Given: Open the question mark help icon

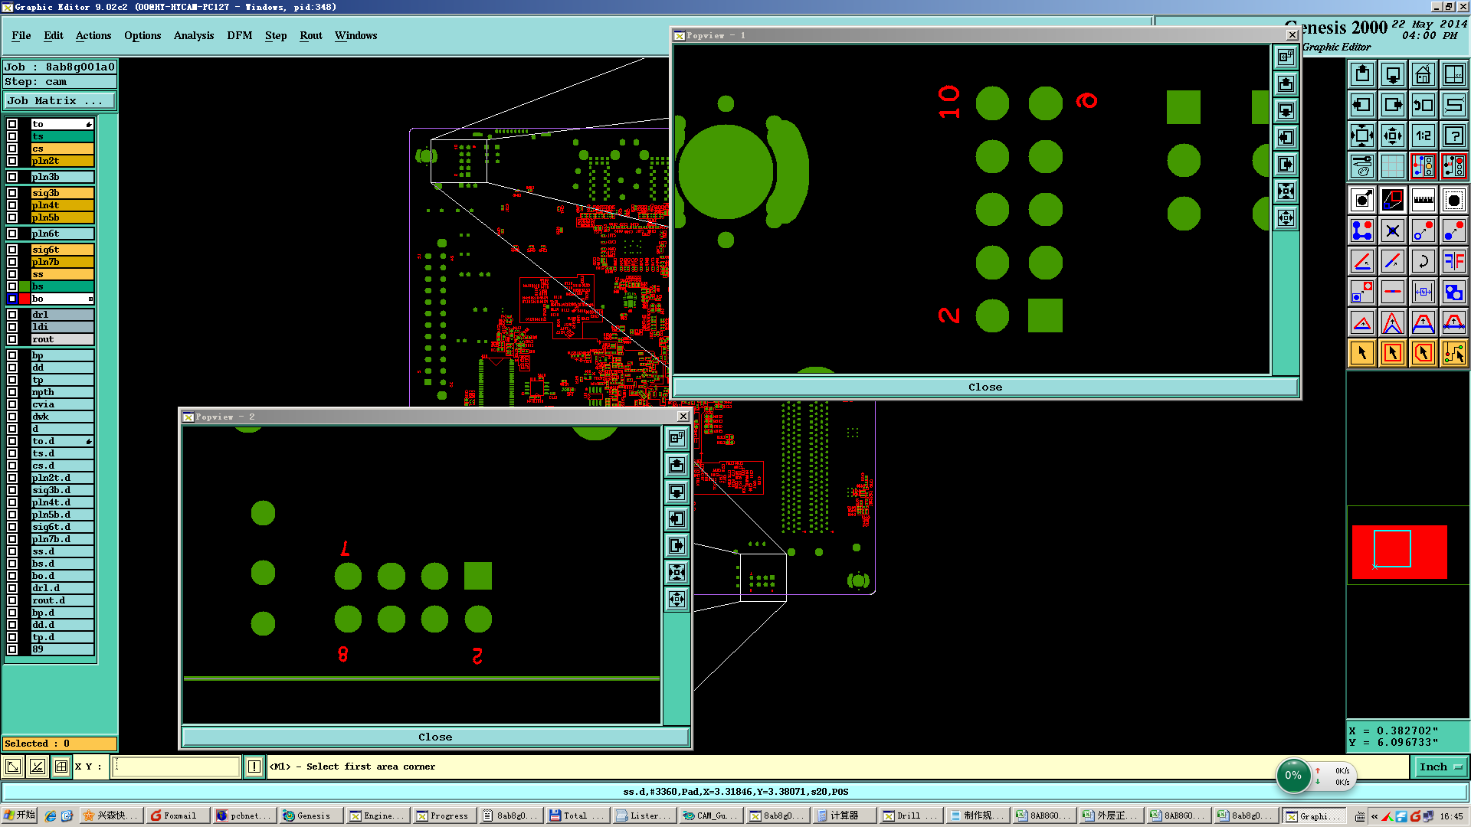Looking at the screenshot, I should click(x=1453, y=136).
